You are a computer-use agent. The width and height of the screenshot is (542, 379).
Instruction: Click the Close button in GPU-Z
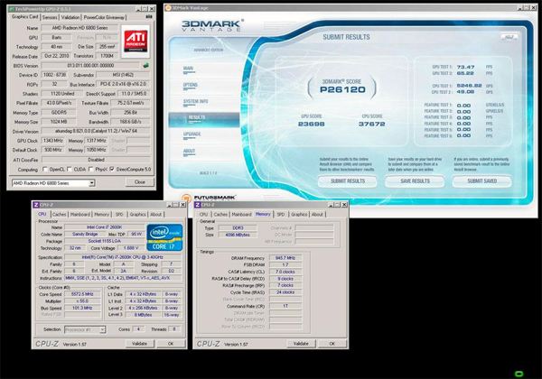pyautogui.click(x=140, y=182)
